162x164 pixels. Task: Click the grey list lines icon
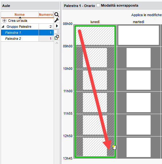click(57, 32)
